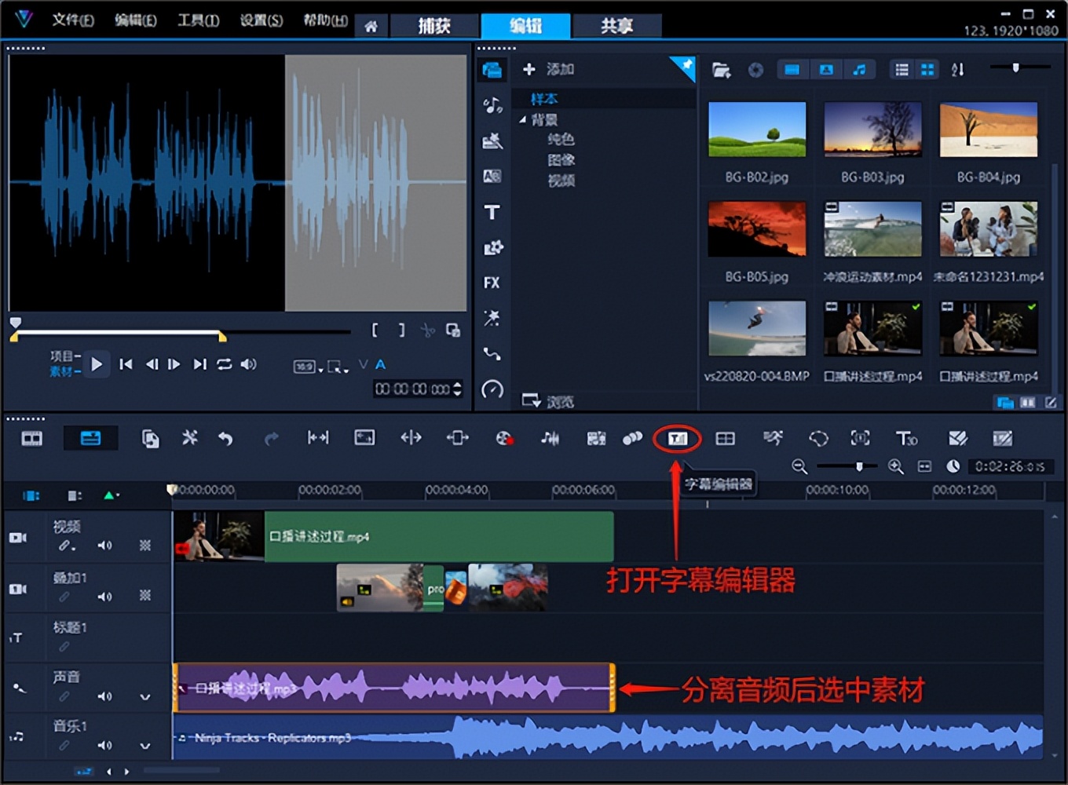Select the BG-B04.jpg thumbnail
The height and width of the screenshot is (785, 1068).
(x=988, y=130)
